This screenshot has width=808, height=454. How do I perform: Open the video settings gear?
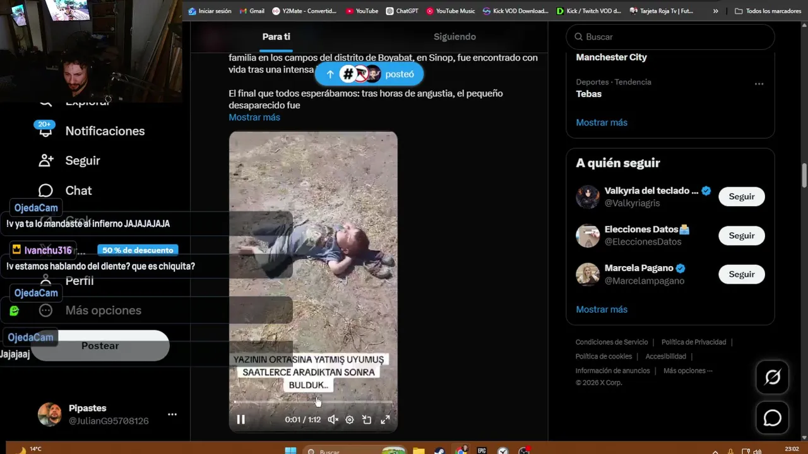pyautogui.click(x=350, y=419)
